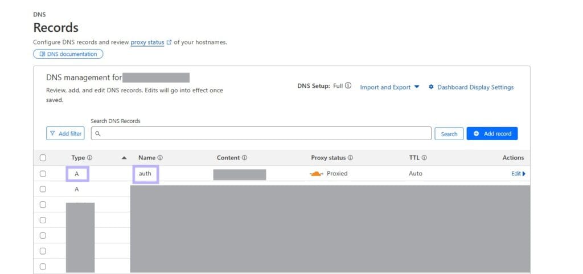Click the TTL column header
The width and height of the screenshot is (583, 274).
pyautogui.click(x=414, y=158)
